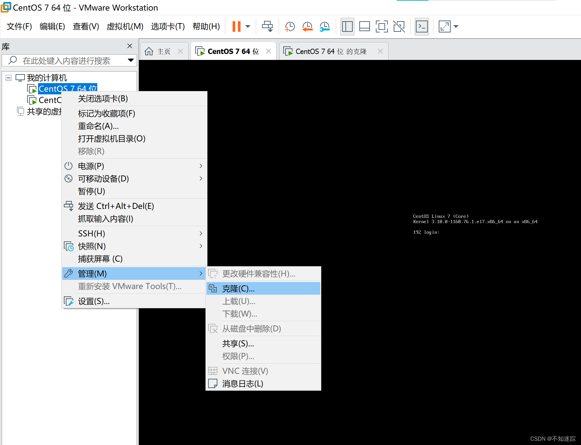This screenshot has height=445, width=581.
Task: Click the console view terminal icon
Action: point(422,26)
